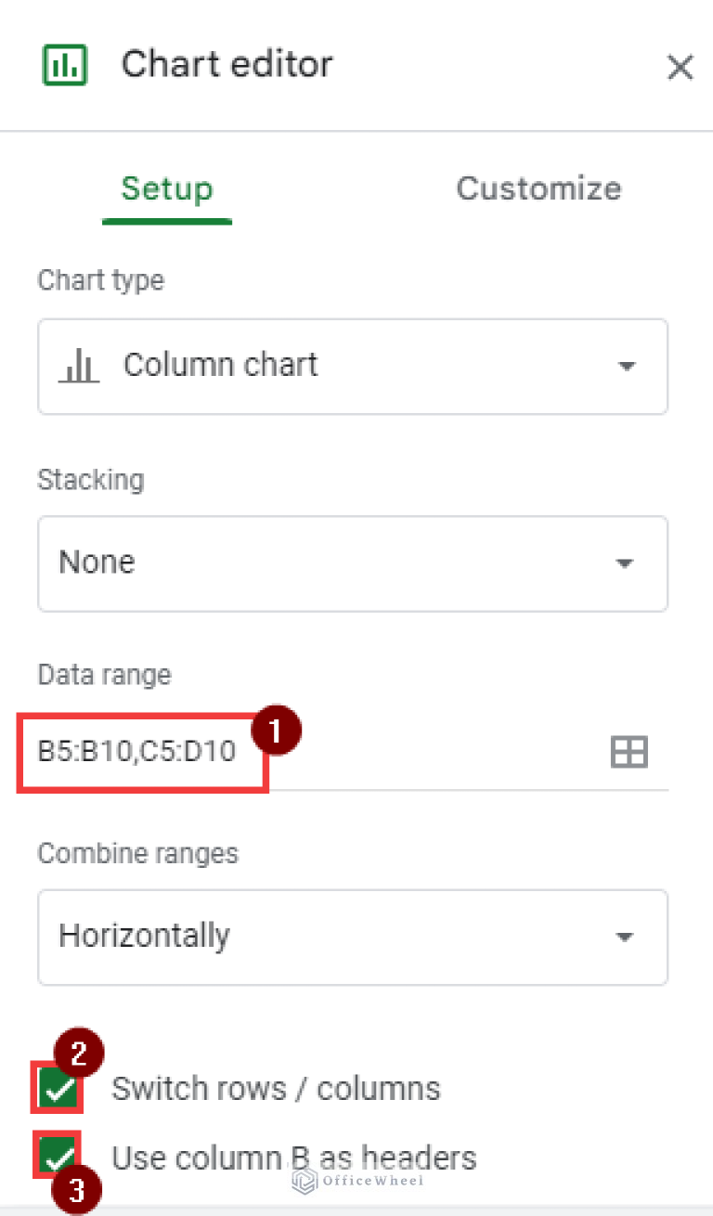Click the OfficeWheel hexagon logo

pyautogui.click(x=303, y=1182)
